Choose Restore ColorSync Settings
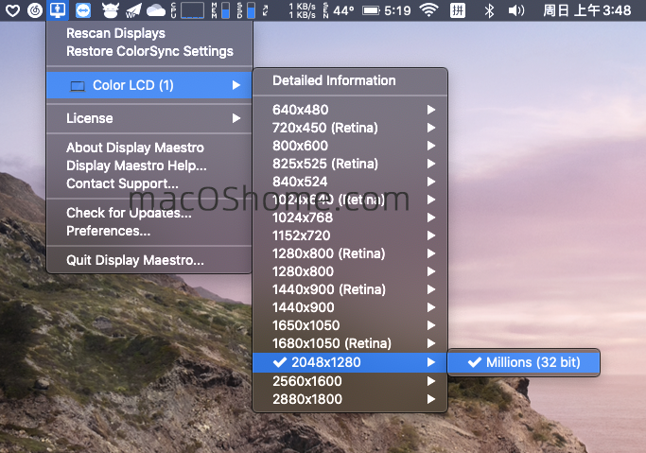Viewport: 646px width, 453px height. click(149, 51)
